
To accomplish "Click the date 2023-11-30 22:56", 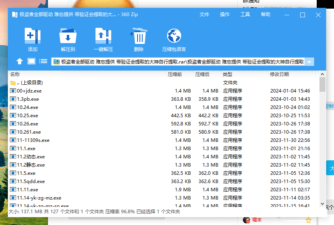I will point(290,140).
